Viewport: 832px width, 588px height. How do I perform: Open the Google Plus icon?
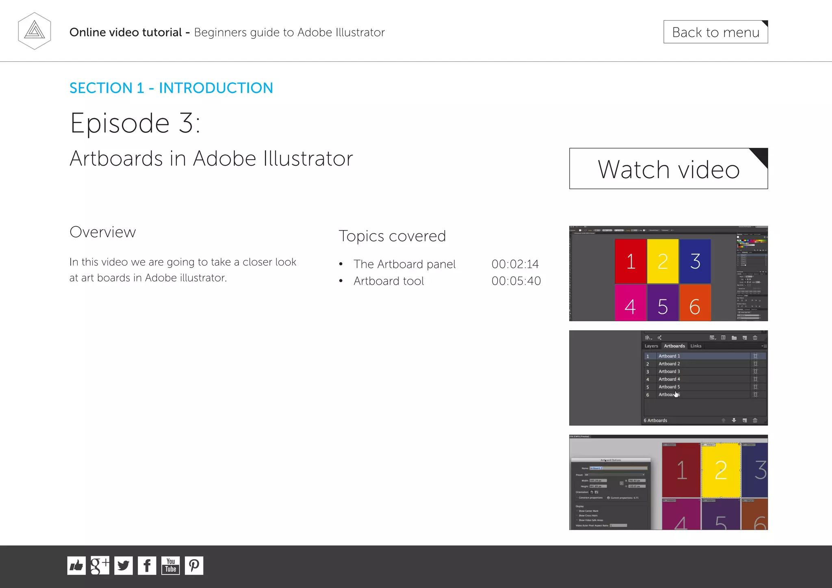pyautogui.click(x=100, y=565)
